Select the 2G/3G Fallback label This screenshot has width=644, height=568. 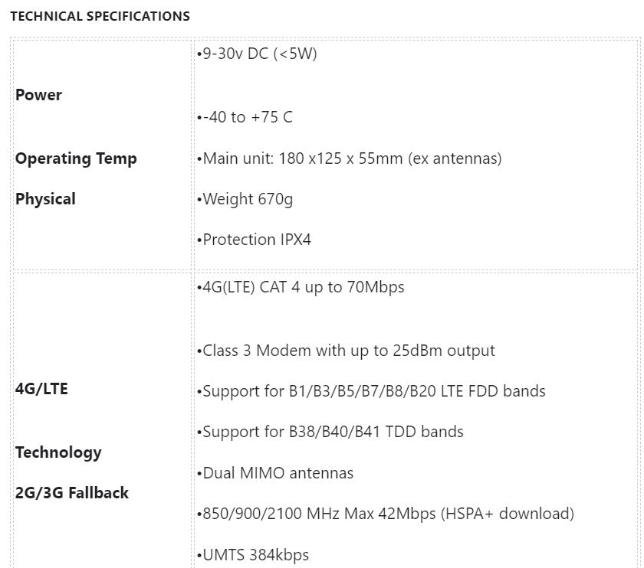click(72, 492)
